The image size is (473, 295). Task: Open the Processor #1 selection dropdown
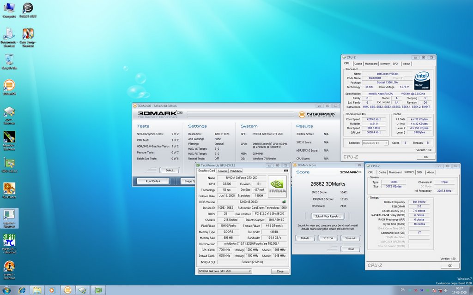coord(375,143)
